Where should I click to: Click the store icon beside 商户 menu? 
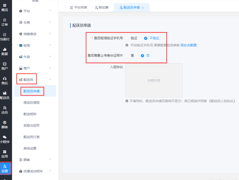(x=21, y=68)
